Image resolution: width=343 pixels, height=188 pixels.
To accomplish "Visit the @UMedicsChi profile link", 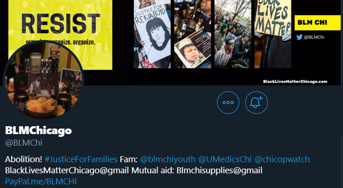I will [225, 159].
